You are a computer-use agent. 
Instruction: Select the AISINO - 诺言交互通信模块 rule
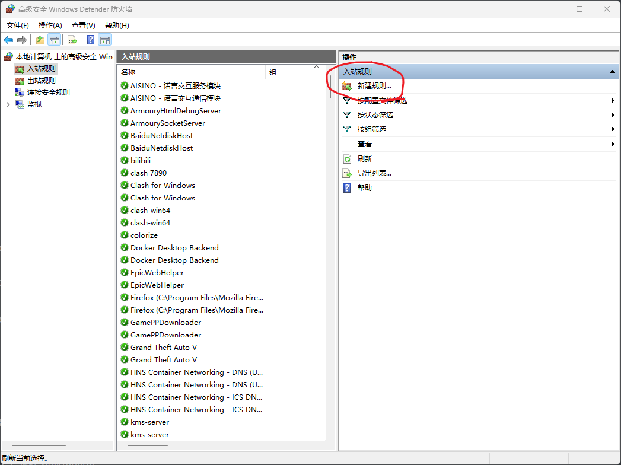pyautogui.click(x=176, y=98)
